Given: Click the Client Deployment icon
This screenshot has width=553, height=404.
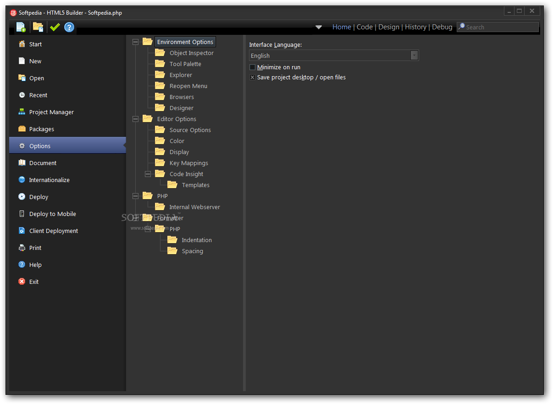Looking at the screenshot, I should click(x=22, y=231).
